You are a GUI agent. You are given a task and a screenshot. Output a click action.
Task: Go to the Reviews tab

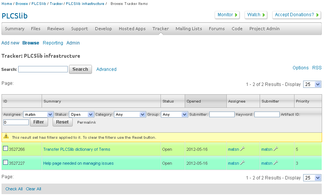point(56,29)
